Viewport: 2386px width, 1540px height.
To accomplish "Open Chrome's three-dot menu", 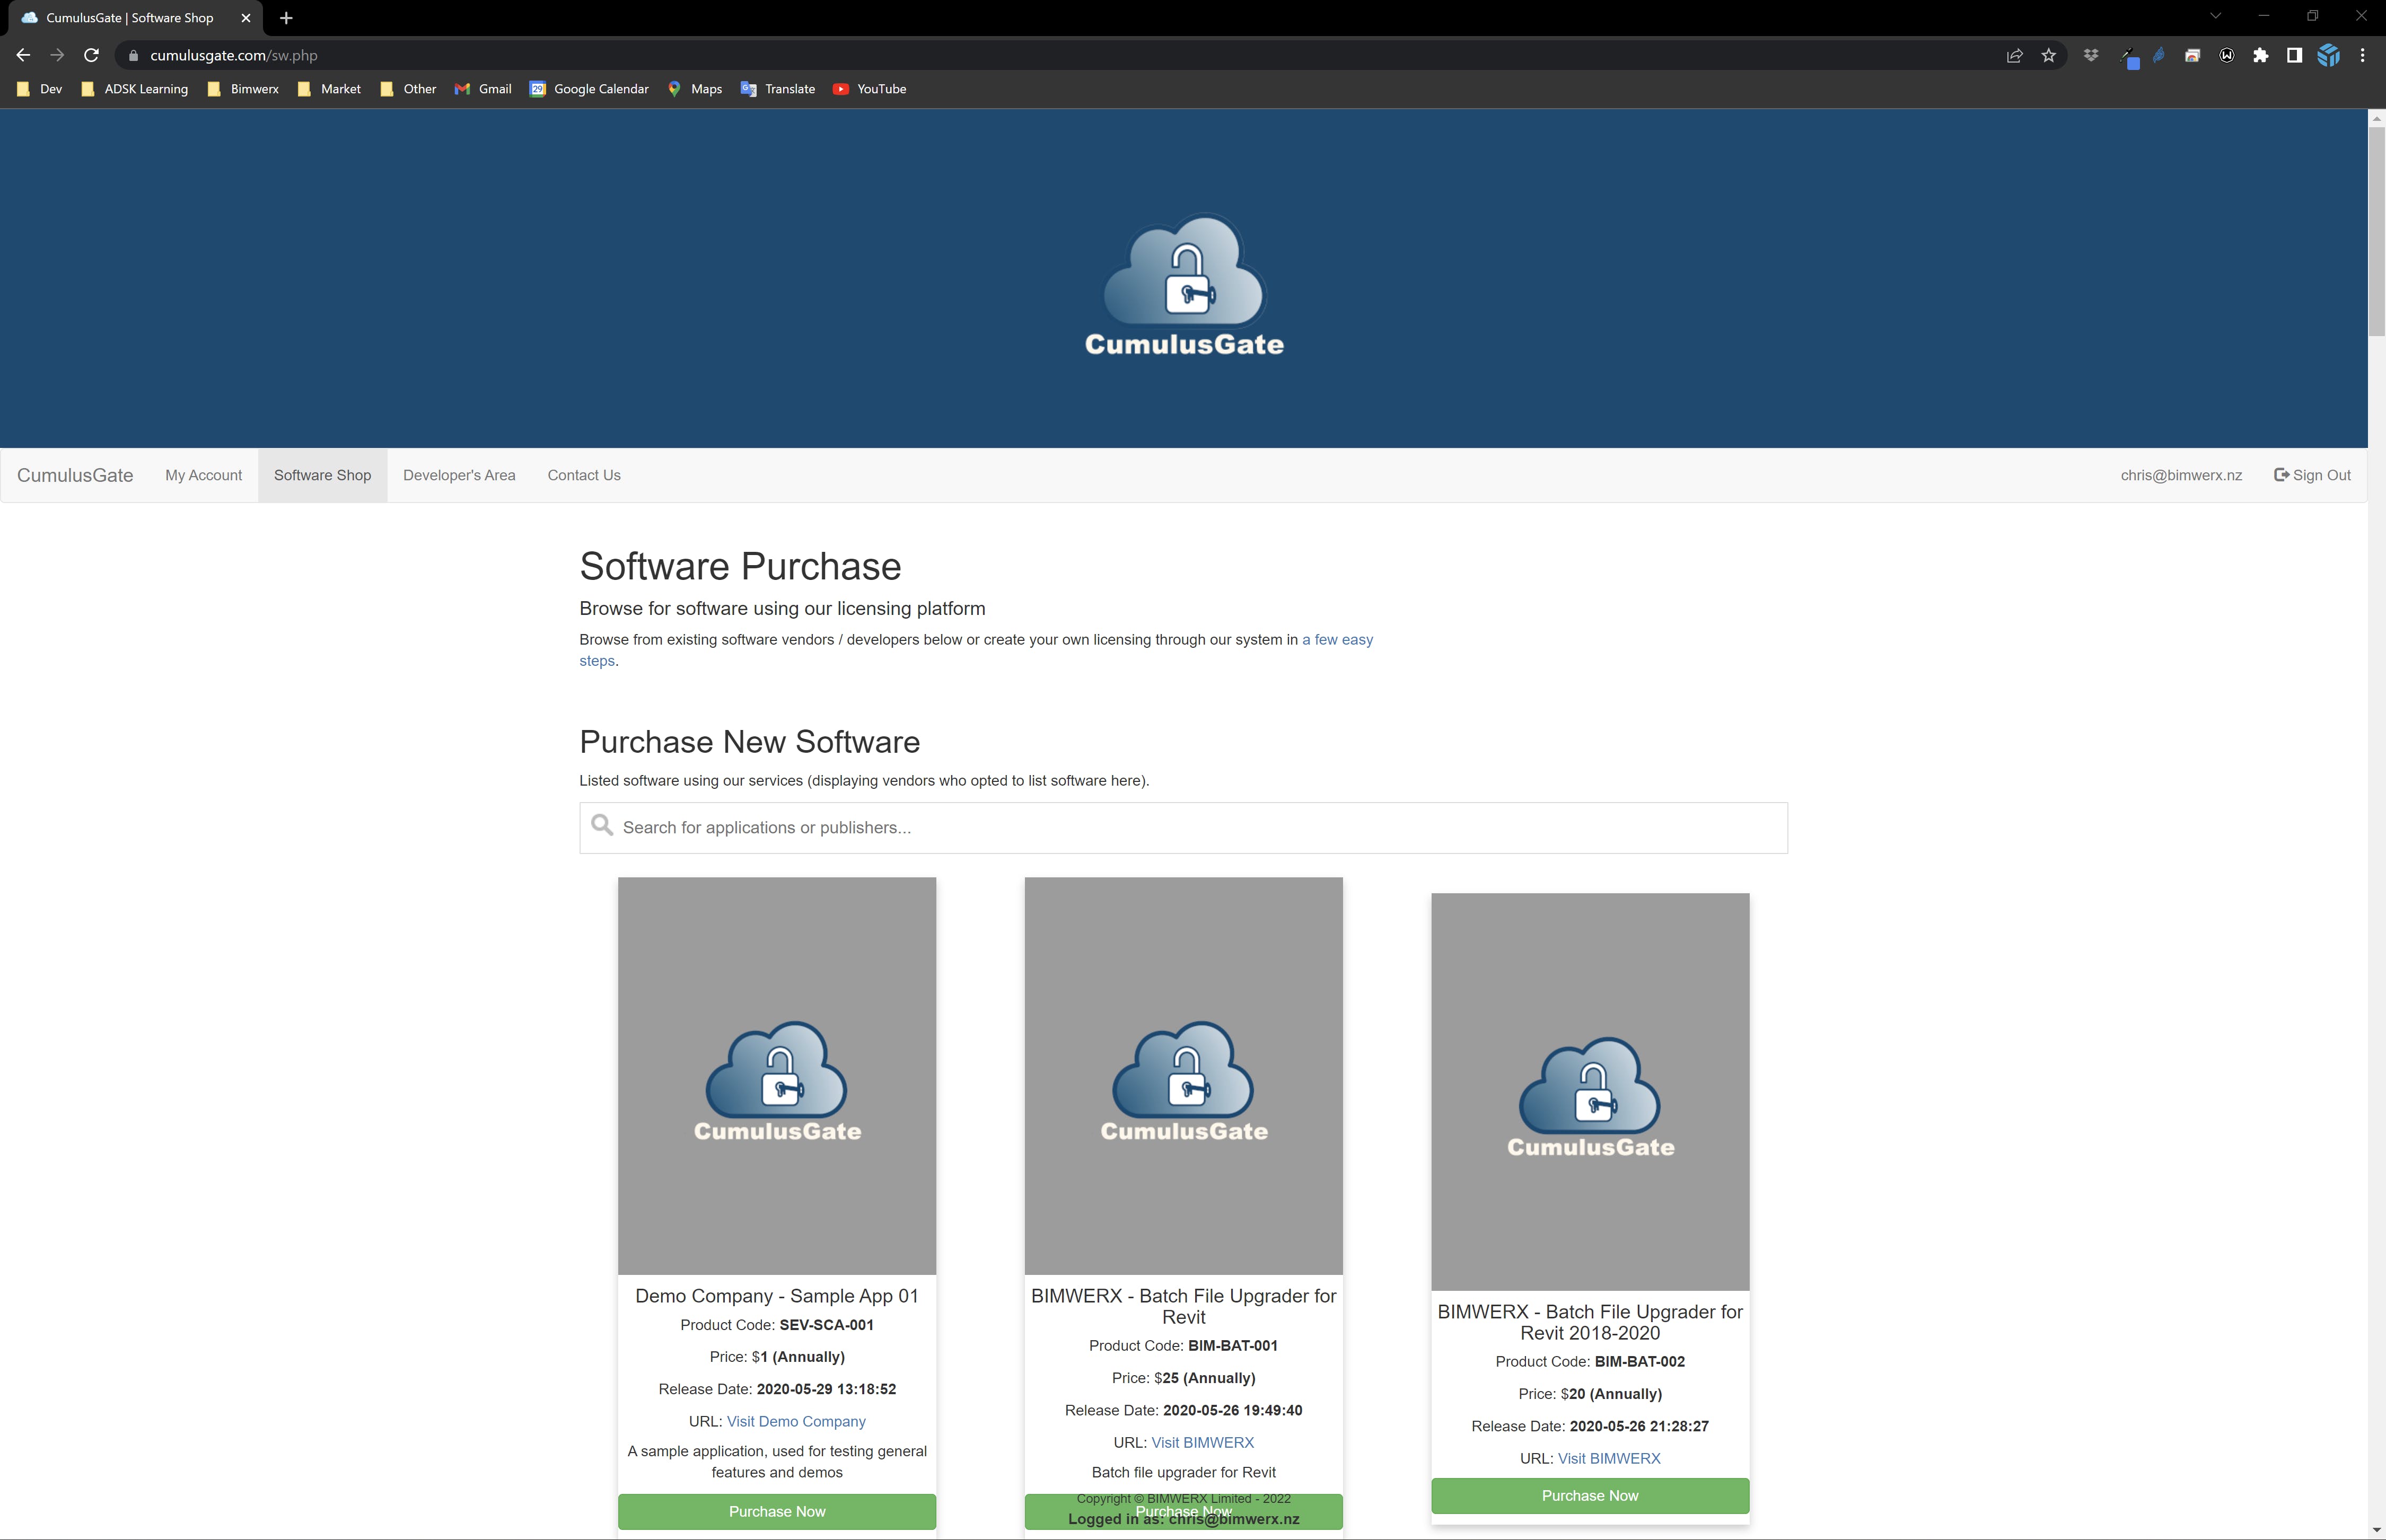I will point(2362,56).
